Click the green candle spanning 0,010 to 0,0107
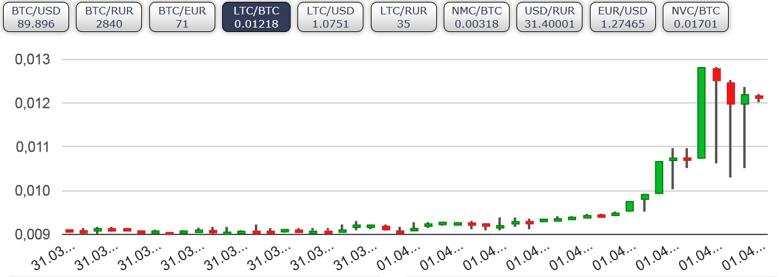Image resolution: width=782 pixels, height=277 pixels. (659, 177)
